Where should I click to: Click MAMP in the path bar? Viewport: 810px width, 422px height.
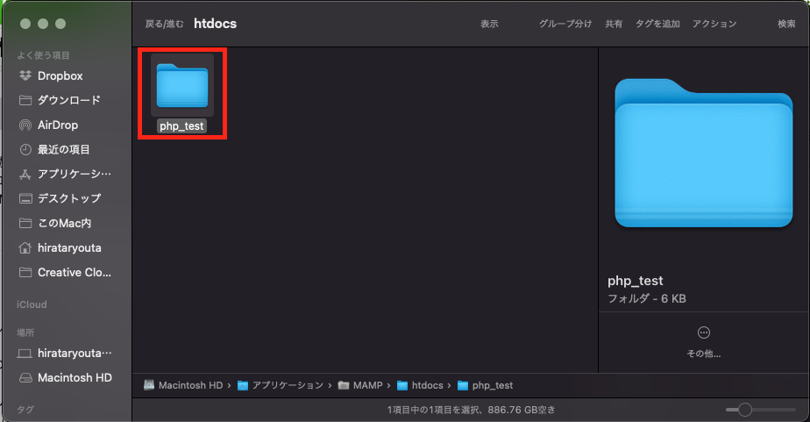360,385
